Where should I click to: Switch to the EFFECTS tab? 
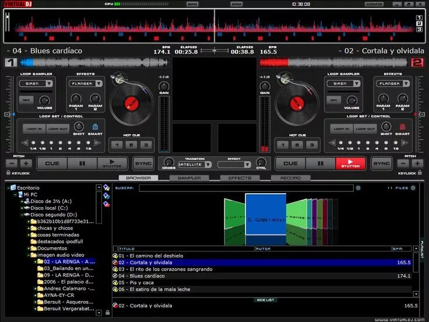coord(240,178)
